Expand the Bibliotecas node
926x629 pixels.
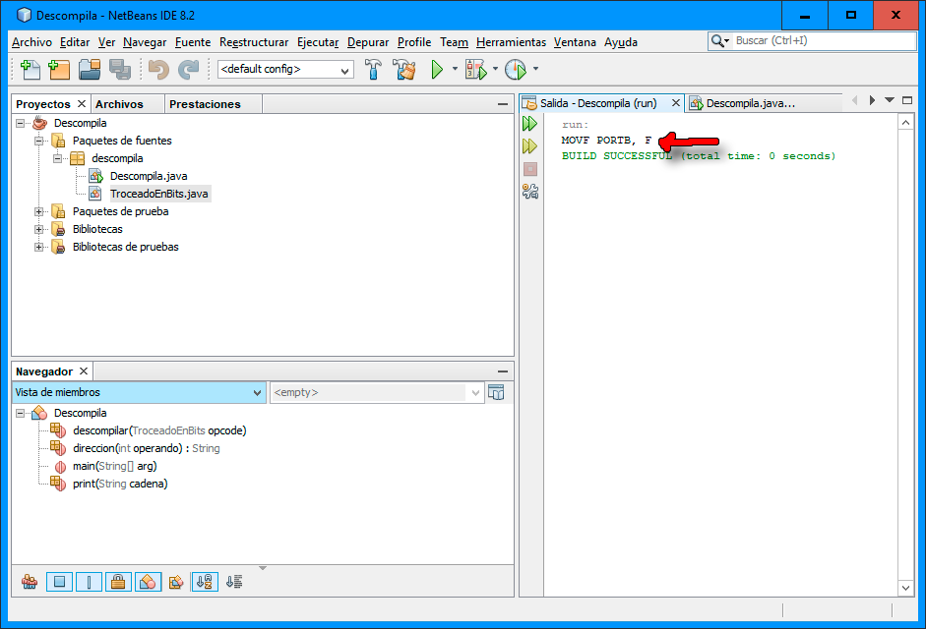point(39,230)
